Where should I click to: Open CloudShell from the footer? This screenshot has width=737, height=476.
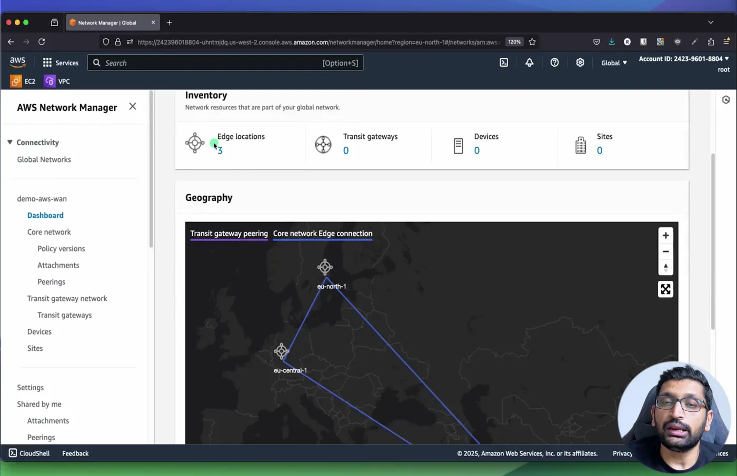coord(29,453)
